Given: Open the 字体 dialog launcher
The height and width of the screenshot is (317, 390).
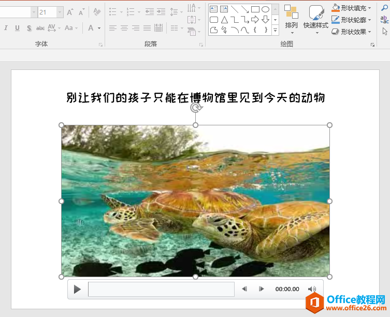Looking at the screenshot, I should pyautogui.click(x=100, y=45).
